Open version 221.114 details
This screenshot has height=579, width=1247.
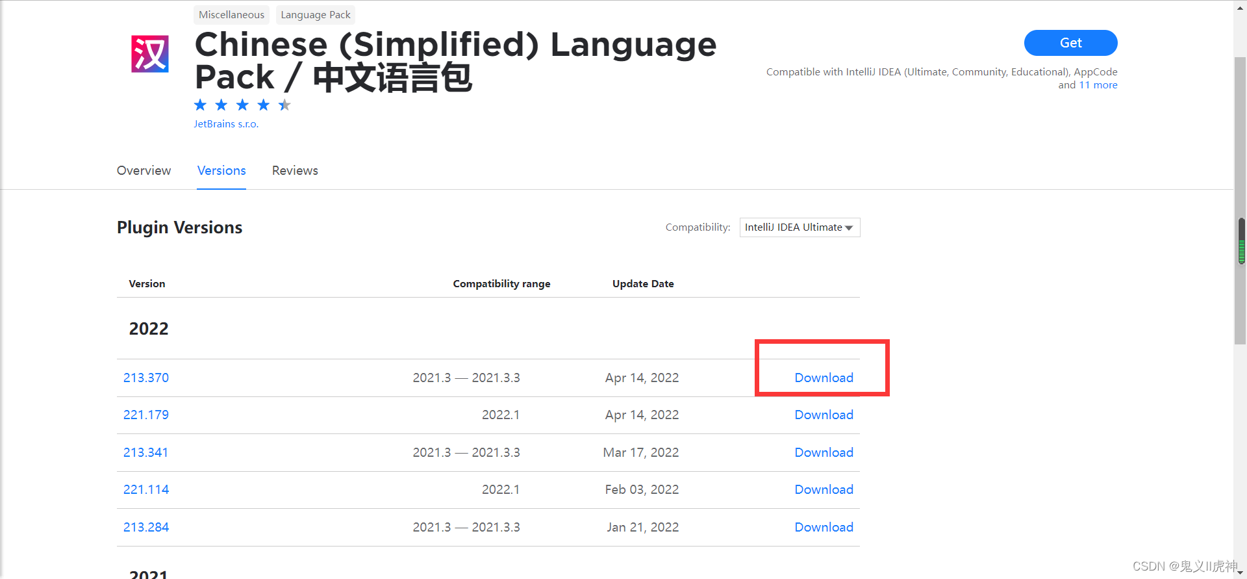[146, 489]
